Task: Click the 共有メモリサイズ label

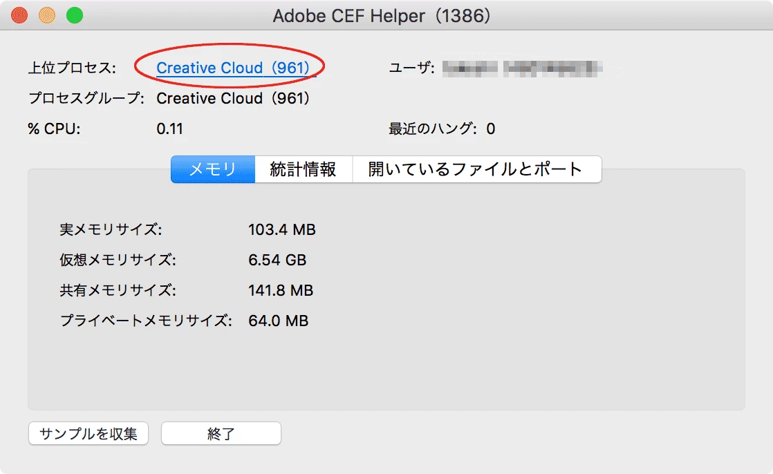Action: pos(118,290)
